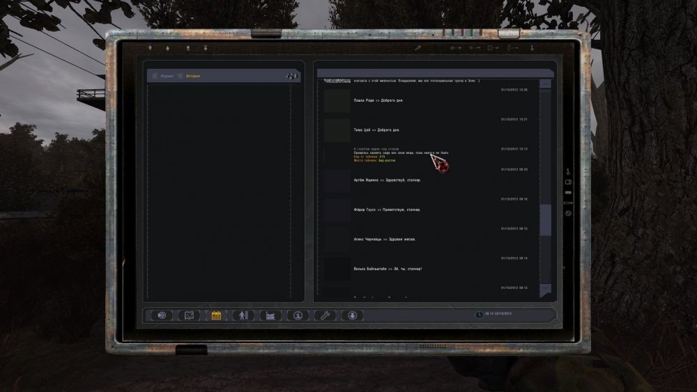Click avatar thumbnail next to Васька Вайнштайн
697x392 pixels.
tap(337, 269)
